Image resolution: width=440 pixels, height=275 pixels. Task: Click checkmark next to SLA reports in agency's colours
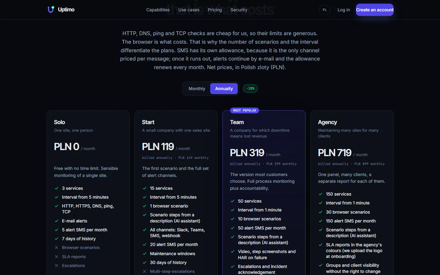[x=320, y=245]
